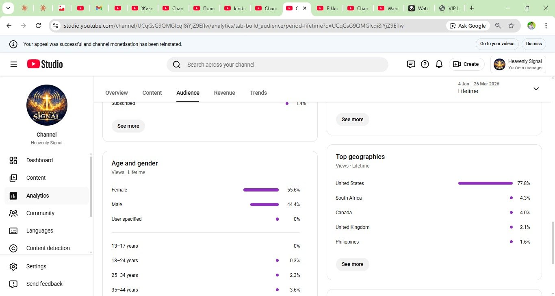Click the YouTube Studio logo

45,64
